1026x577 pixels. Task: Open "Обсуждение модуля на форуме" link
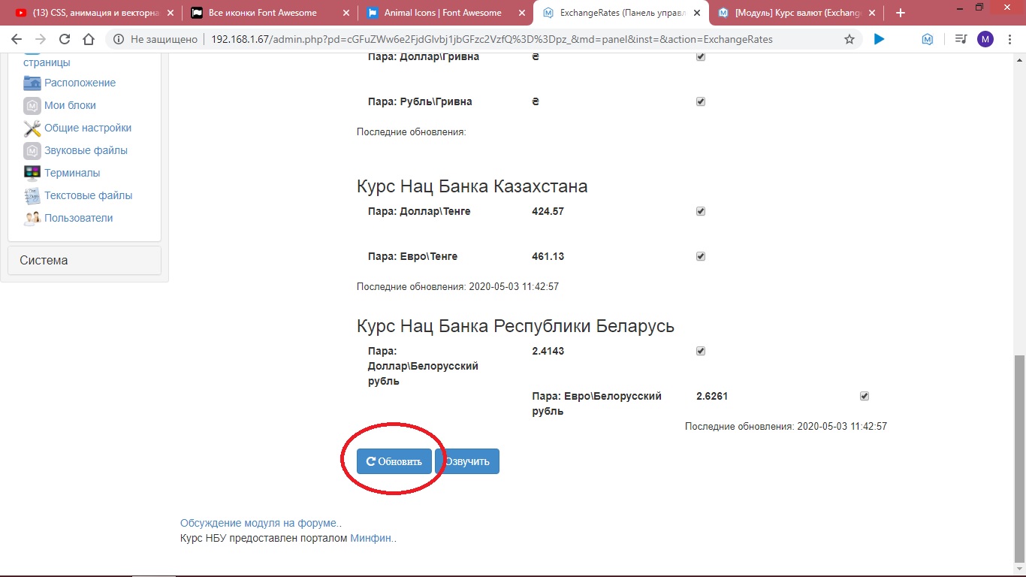(259, 523)
